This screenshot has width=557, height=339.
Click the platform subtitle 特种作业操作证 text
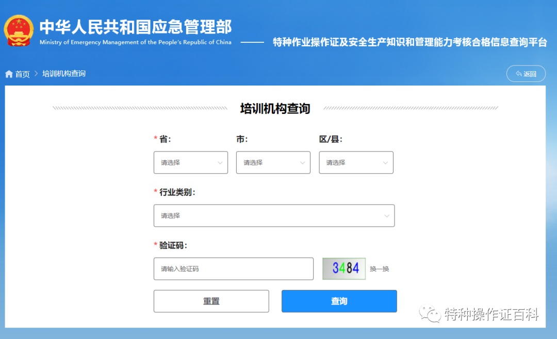[x=409, y=42]
